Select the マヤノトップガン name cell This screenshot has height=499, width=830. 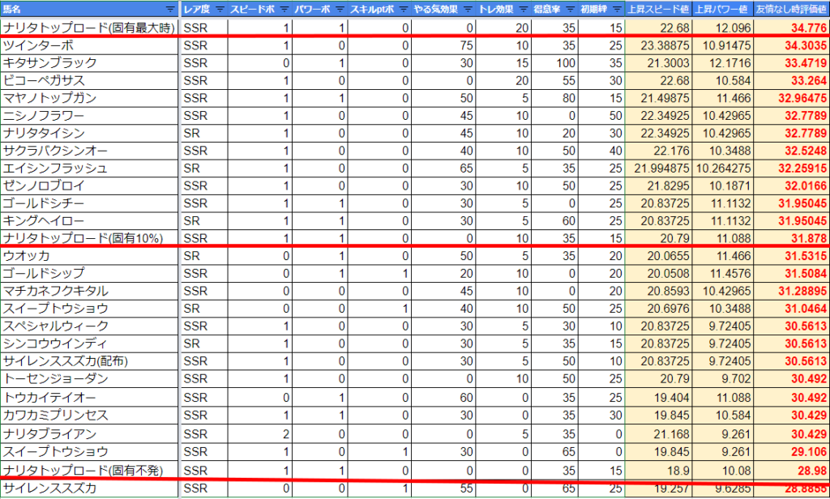coord(89,98)
